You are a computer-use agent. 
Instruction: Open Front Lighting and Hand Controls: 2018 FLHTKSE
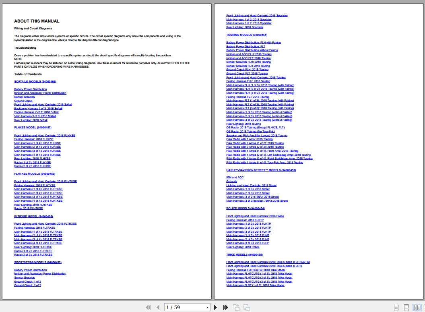coord(45,181)
